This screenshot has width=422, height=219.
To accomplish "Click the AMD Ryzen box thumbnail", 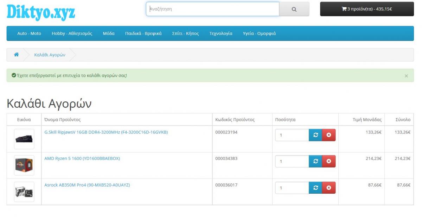I will tap(24, 165).
